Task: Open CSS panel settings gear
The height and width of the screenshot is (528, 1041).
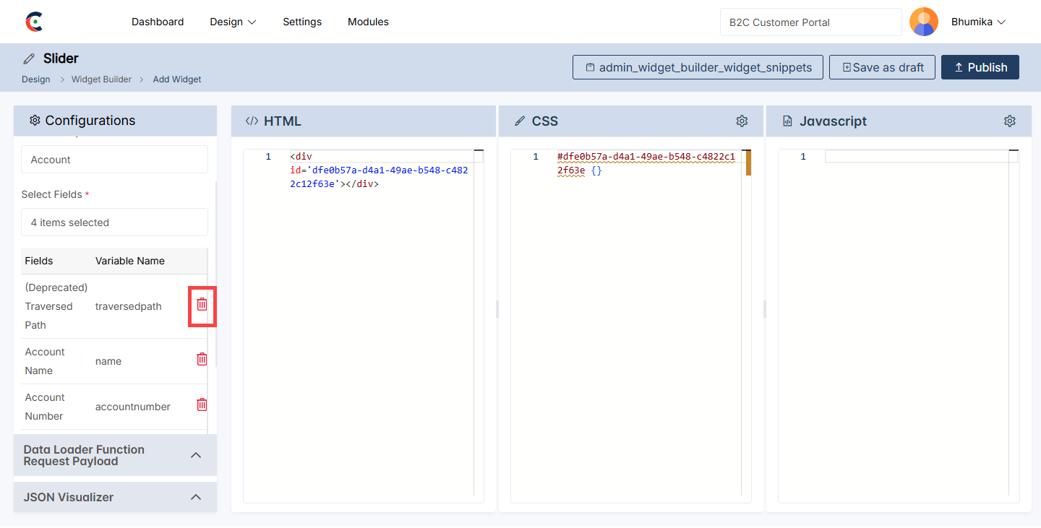Action: (742, 121)
